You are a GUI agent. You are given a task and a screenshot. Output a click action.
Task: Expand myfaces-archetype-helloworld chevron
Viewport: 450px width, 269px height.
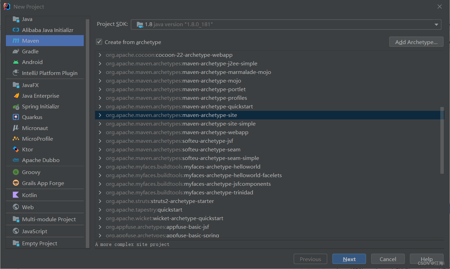pyautogui.click(x=100, y=167)
